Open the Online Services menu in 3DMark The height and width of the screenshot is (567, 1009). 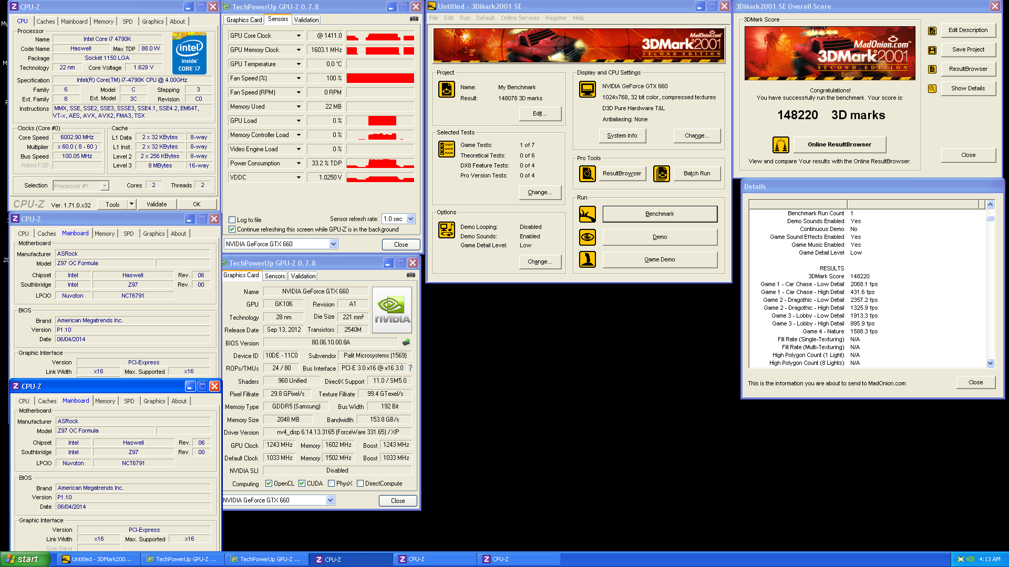pyautogui.click(x=520, y=18)
